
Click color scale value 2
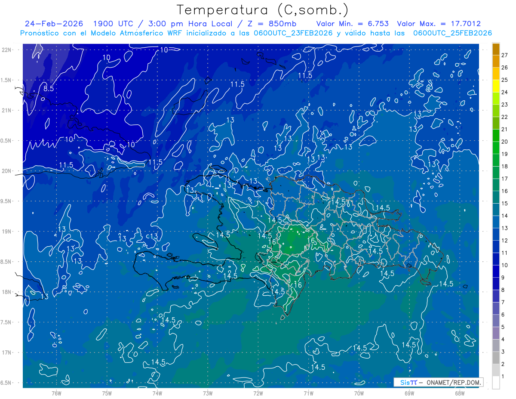[504, 364]
